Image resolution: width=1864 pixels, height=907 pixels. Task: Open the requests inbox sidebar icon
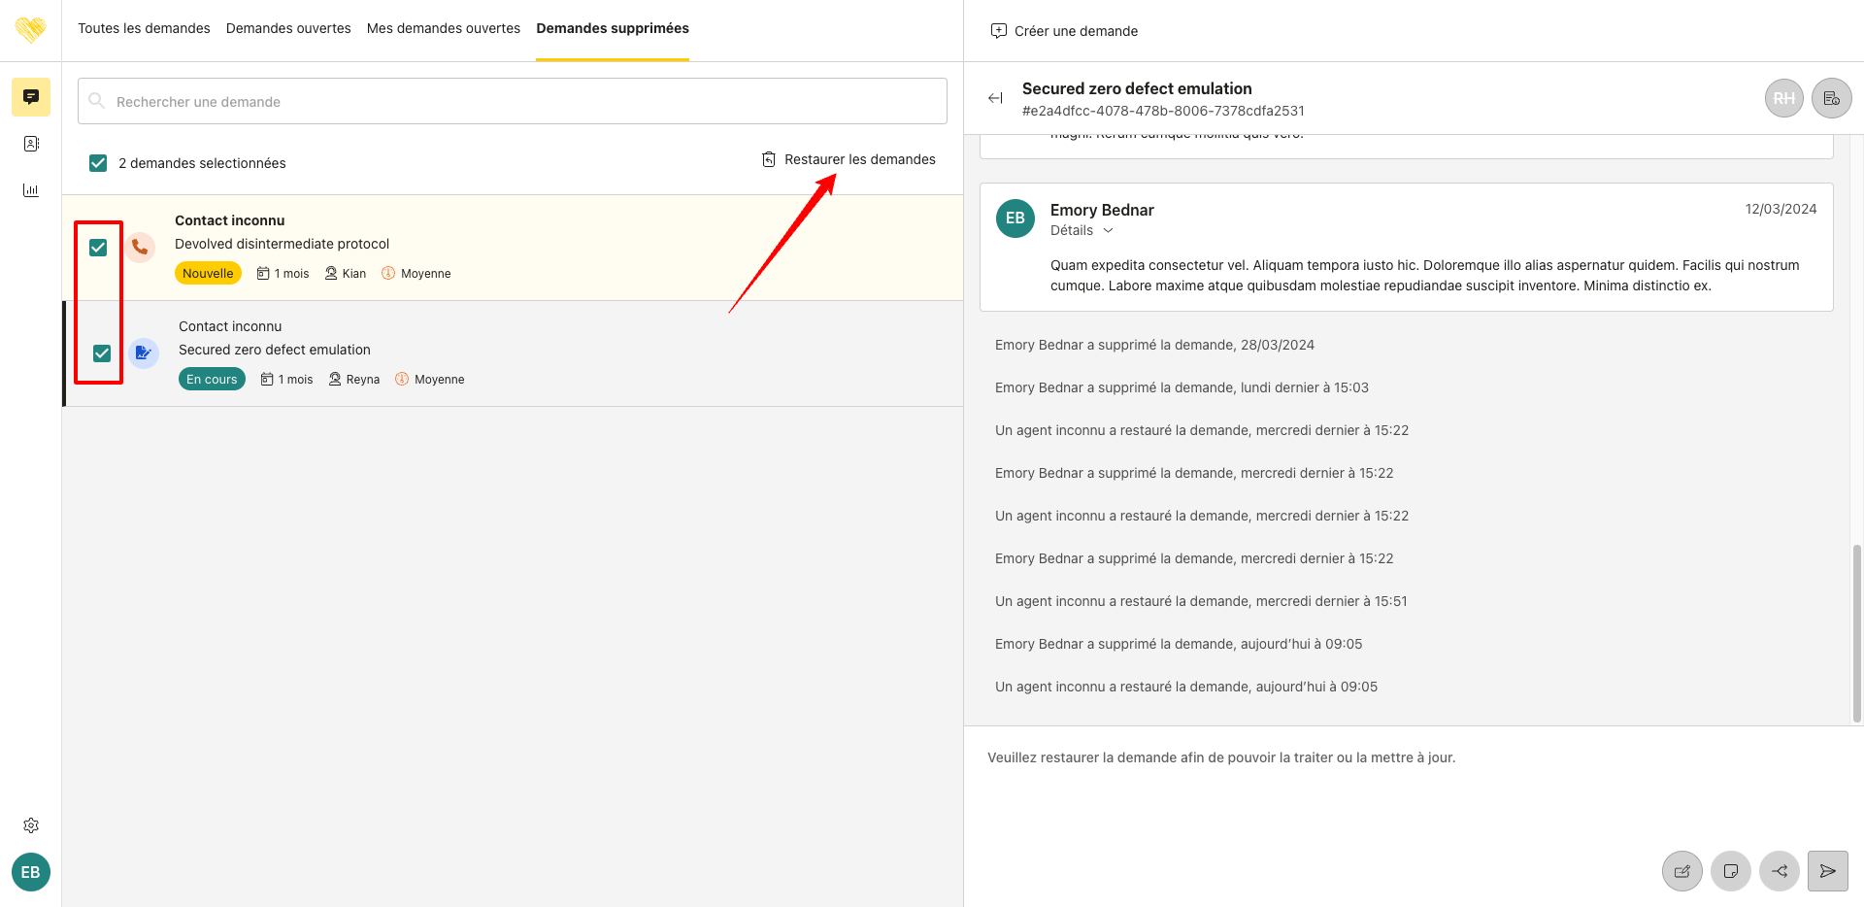[31, 97]
